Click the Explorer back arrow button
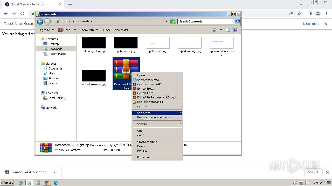This screenshot has width=332, height=186. [40, 21]
